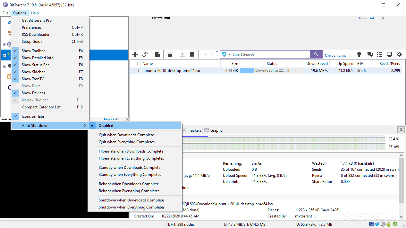Switch to list view icon
This screenshot has width=406, height=228.
(x=379, y=54)
